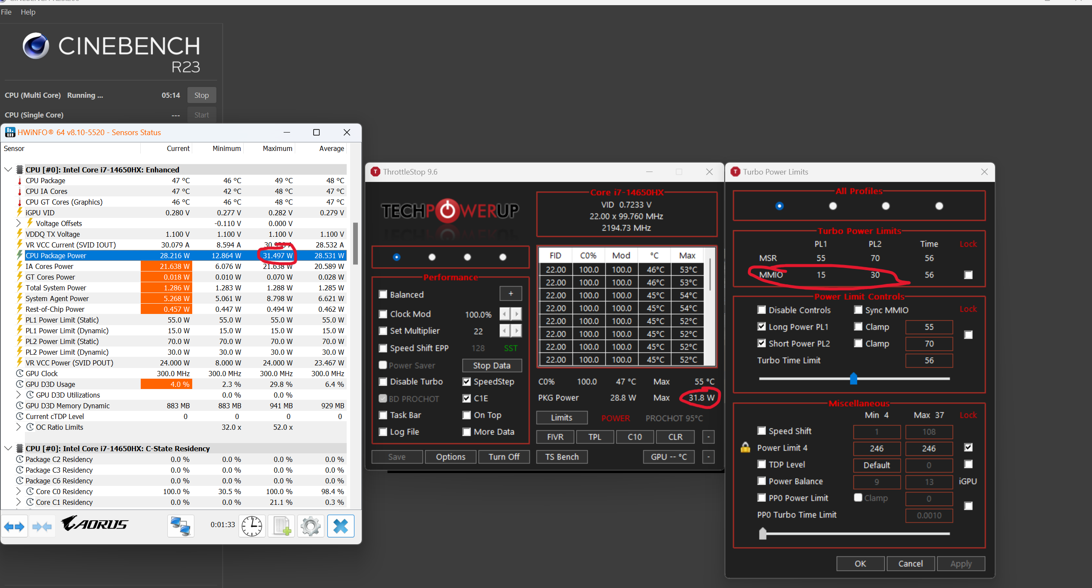Click HWiNFO reset clock icon
Screen dimensions: 1092x588
(252, 526)
